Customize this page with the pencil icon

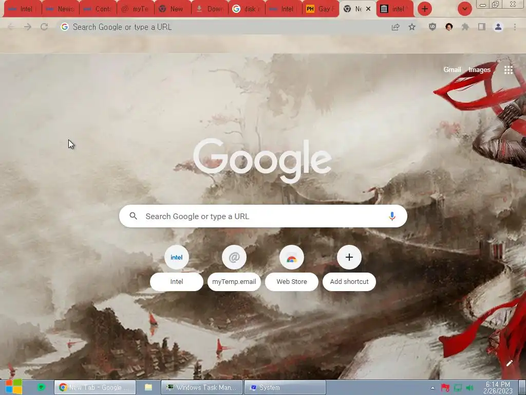(509, 363)
